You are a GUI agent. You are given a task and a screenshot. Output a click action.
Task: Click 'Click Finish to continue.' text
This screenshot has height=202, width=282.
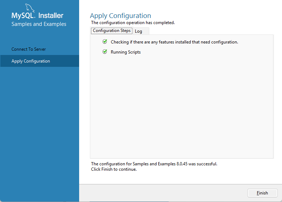(x=114, y=169)
